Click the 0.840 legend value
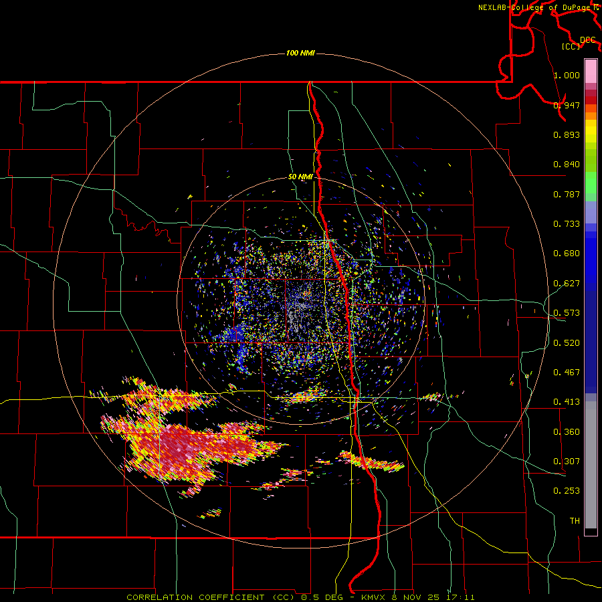Image resolution: width=602 pixels, height=602 pixels. pos(567,165)
